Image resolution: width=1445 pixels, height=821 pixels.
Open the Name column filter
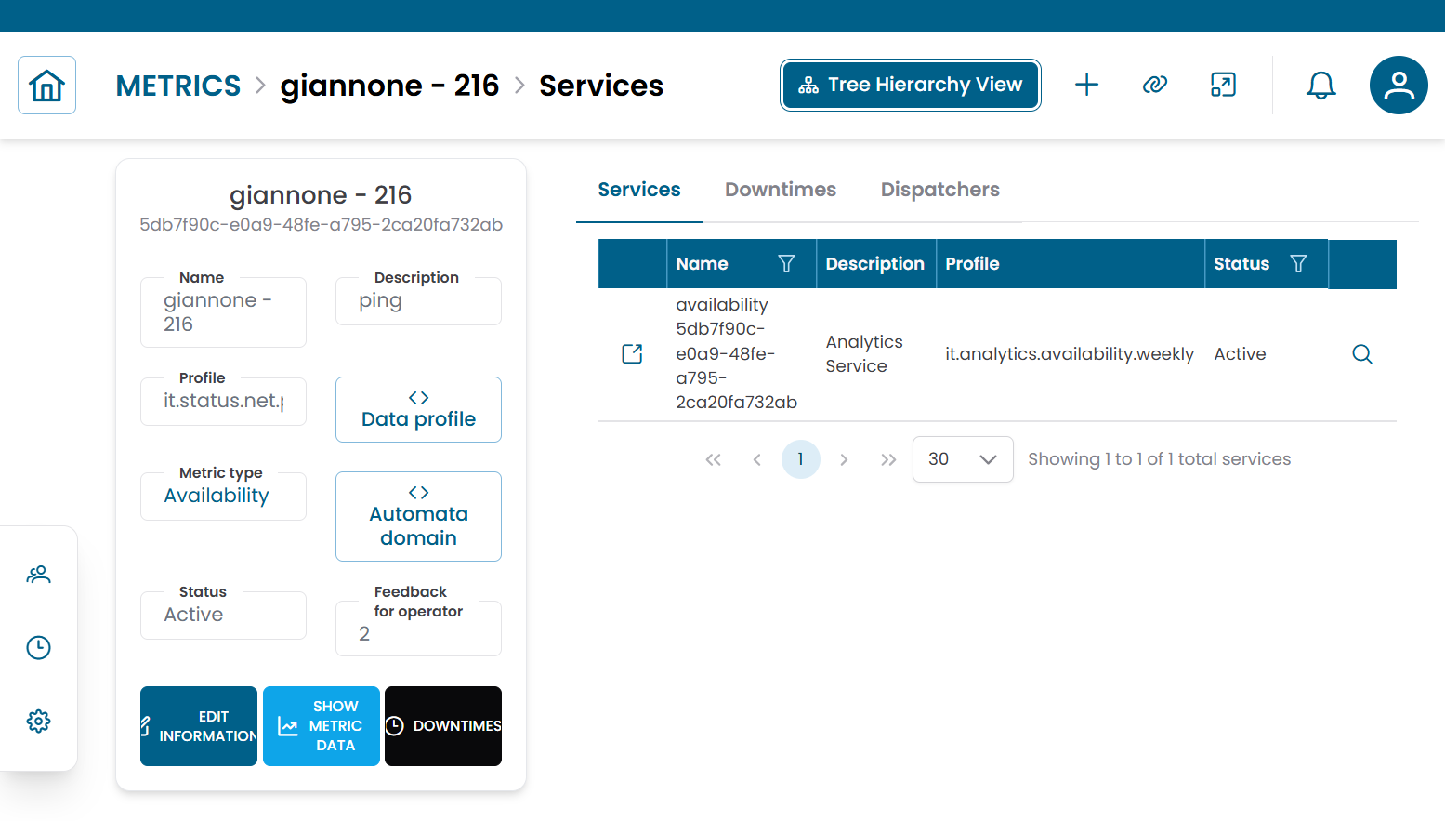click(x=786, y=264)
